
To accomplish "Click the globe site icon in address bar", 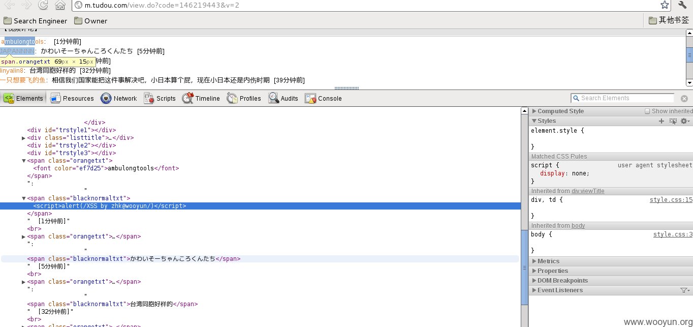I will [x=78, y=5].
